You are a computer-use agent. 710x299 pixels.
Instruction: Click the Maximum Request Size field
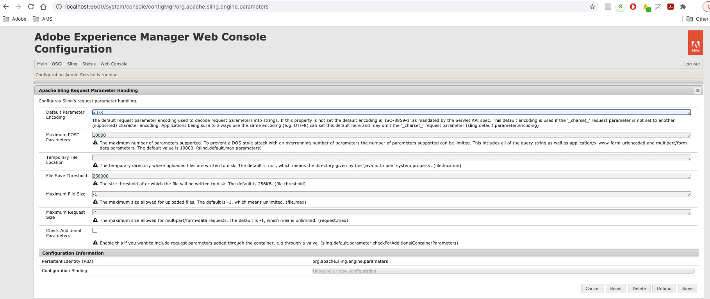tap(391, 213)
